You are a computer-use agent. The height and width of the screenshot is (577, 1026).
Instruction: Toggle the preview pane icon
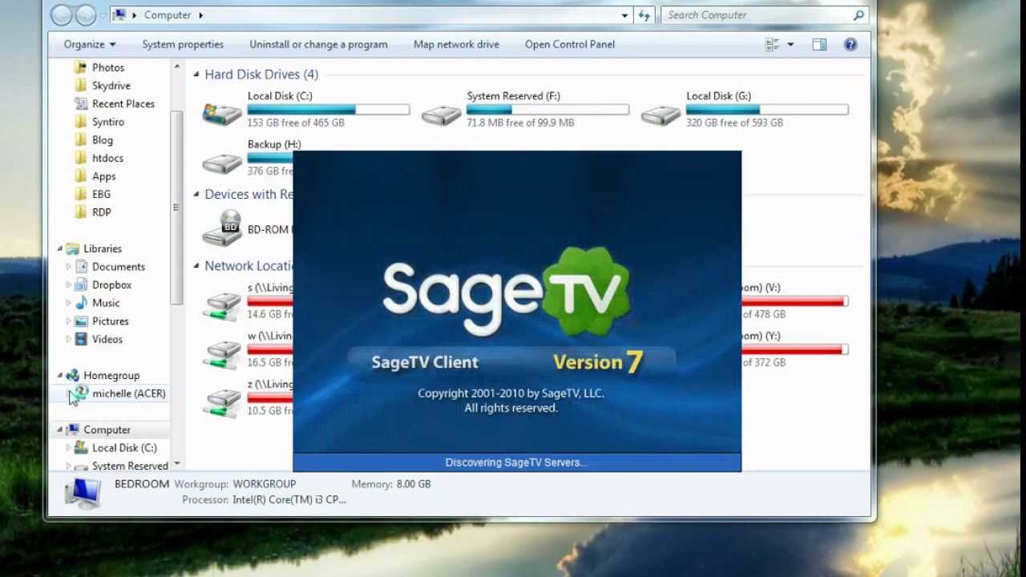click(819, 45)
